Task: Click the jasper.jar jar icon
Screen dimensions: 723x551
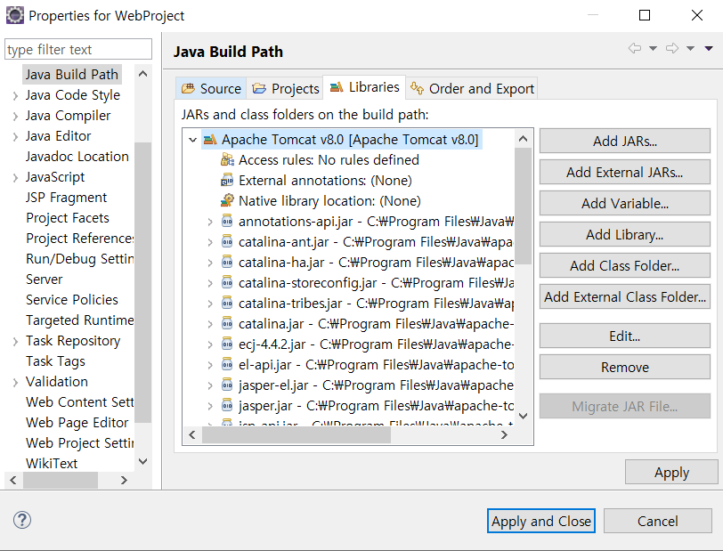Action: click(227, 405)
